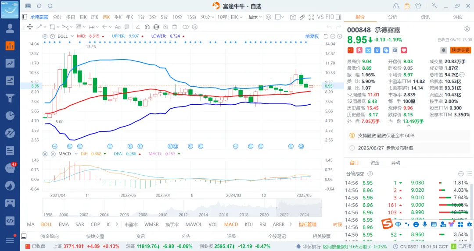Viewport: 474px width, 251px height.
Task: Select the pencil drawing tool icon
Action: click(302, 17)
